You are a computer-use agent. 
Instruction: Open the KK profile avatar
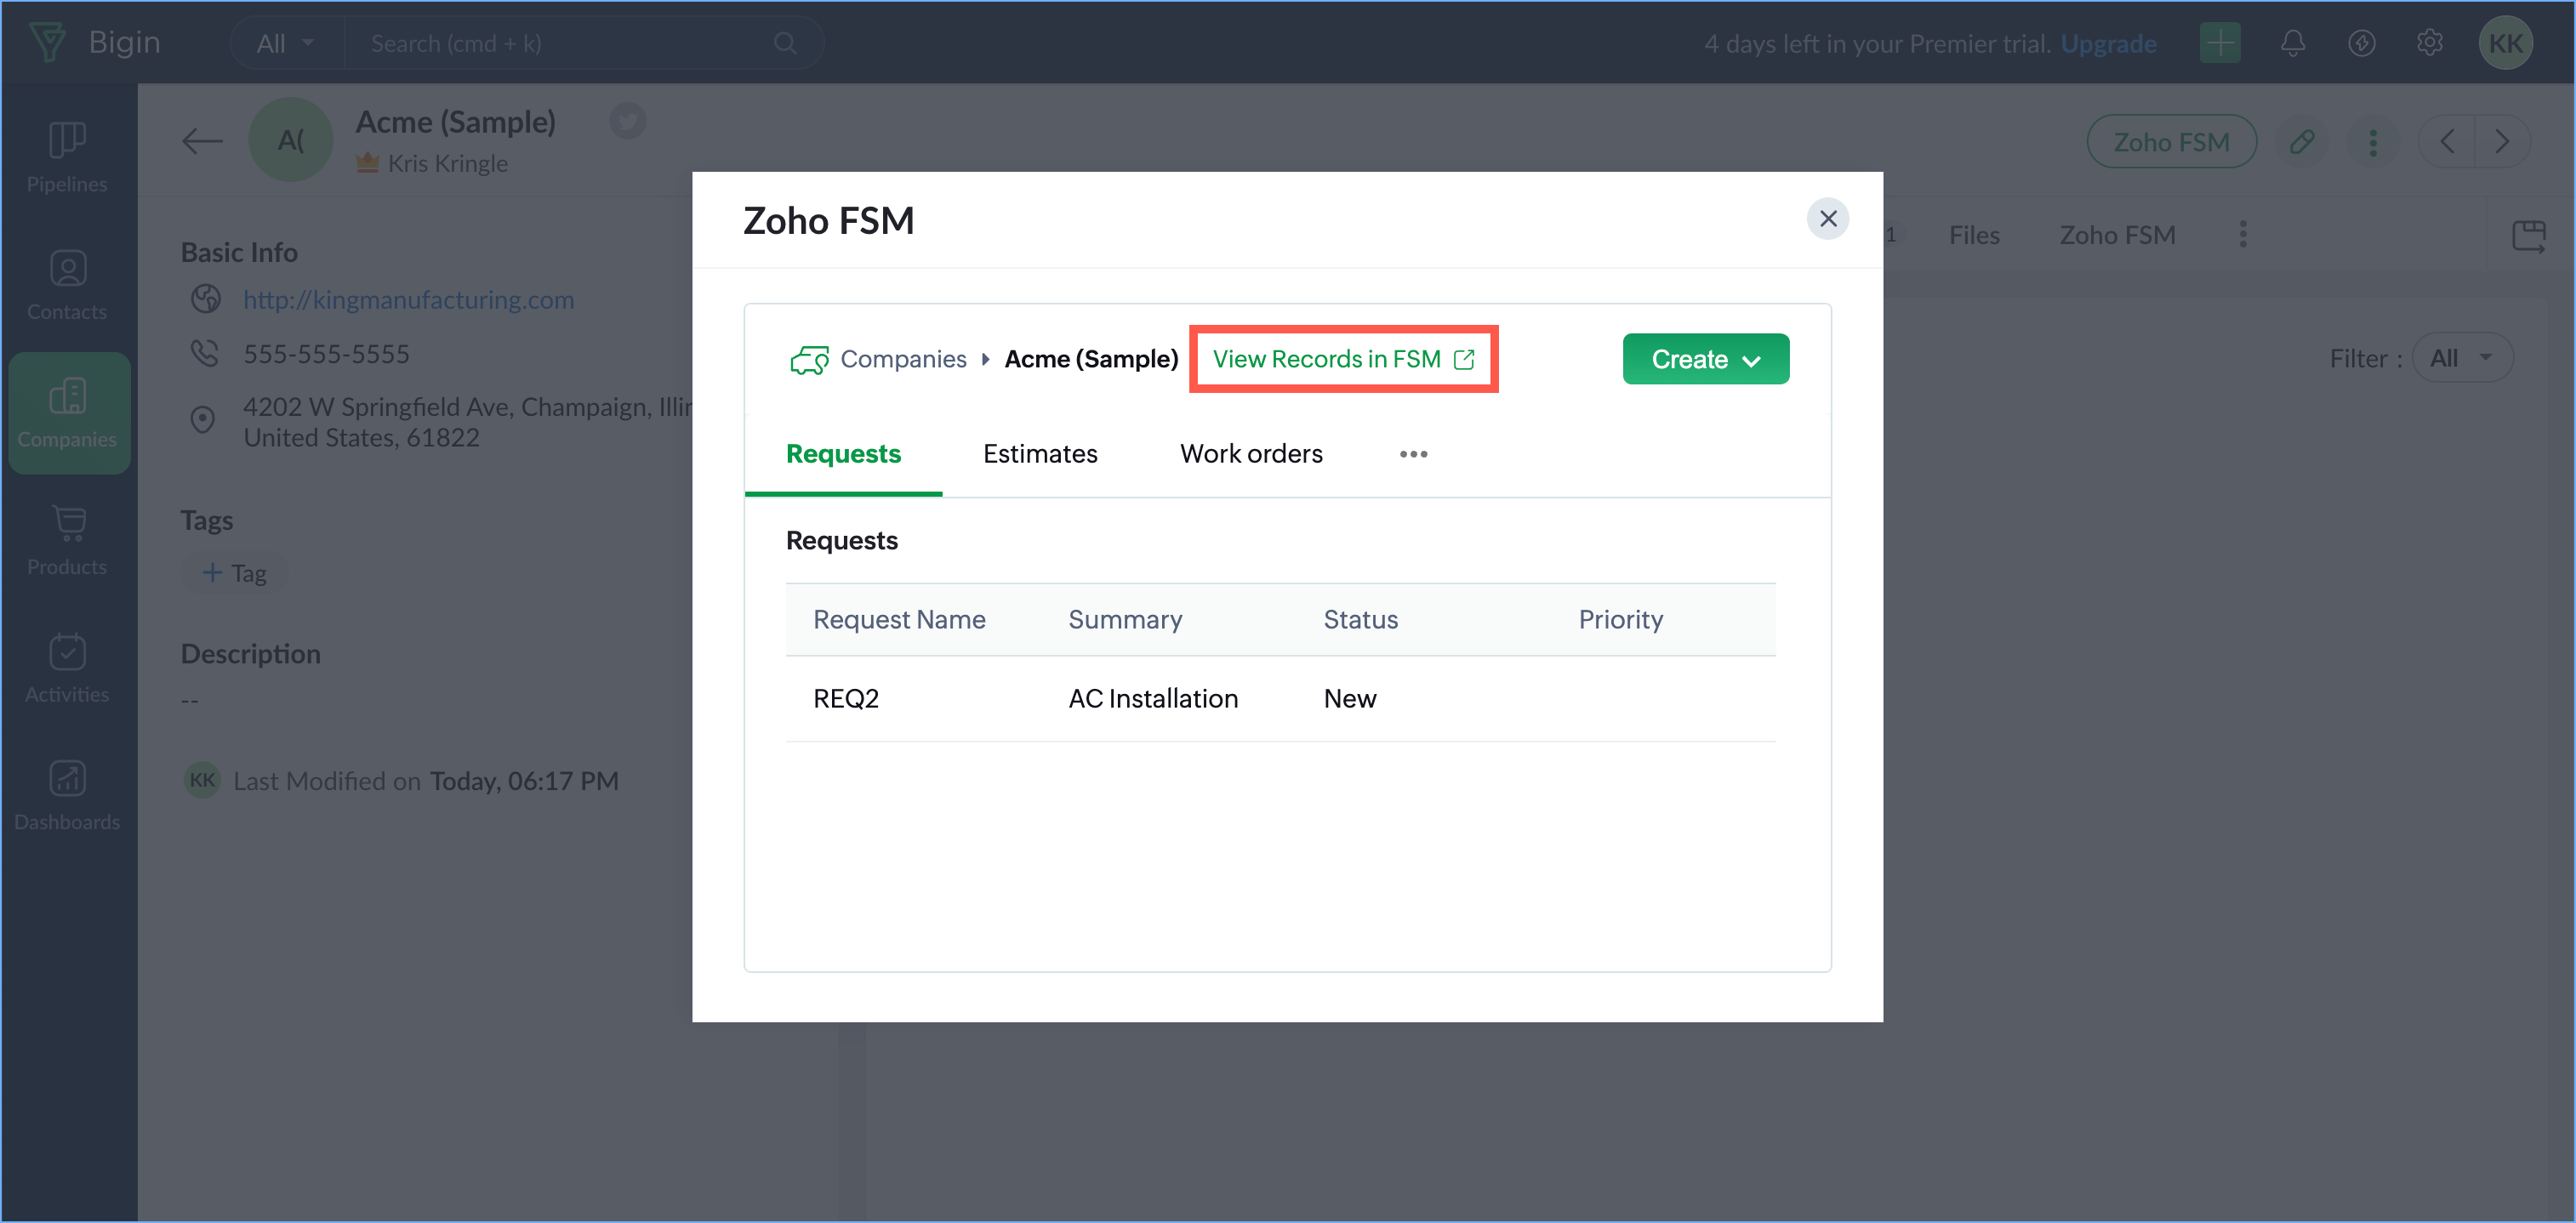click(x=2506, y=43)
